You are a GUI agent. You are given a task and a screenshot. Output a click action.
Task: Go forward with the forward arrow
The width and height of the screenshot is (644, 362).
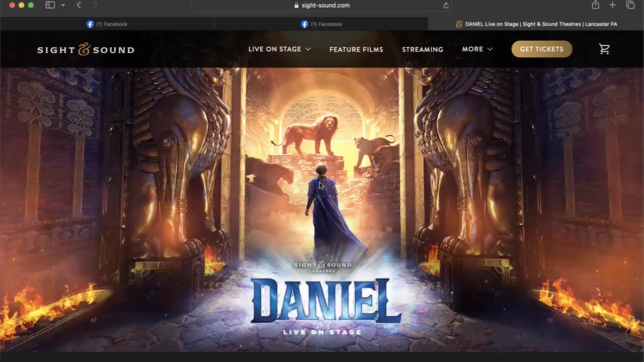(x=95, y=5)
